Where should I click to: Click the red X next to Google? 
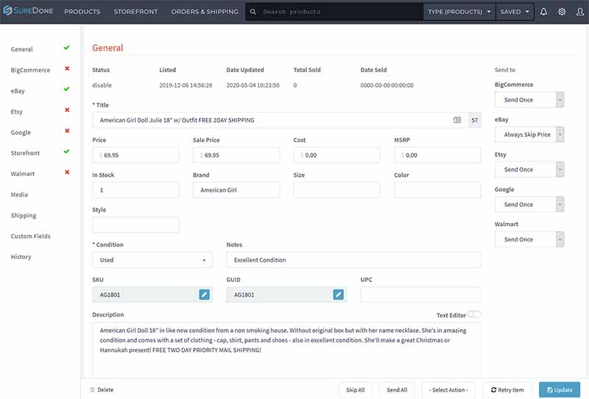tap(67, 131)
